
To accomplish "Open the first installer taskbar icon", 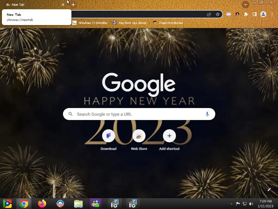I will click(115, 204).
